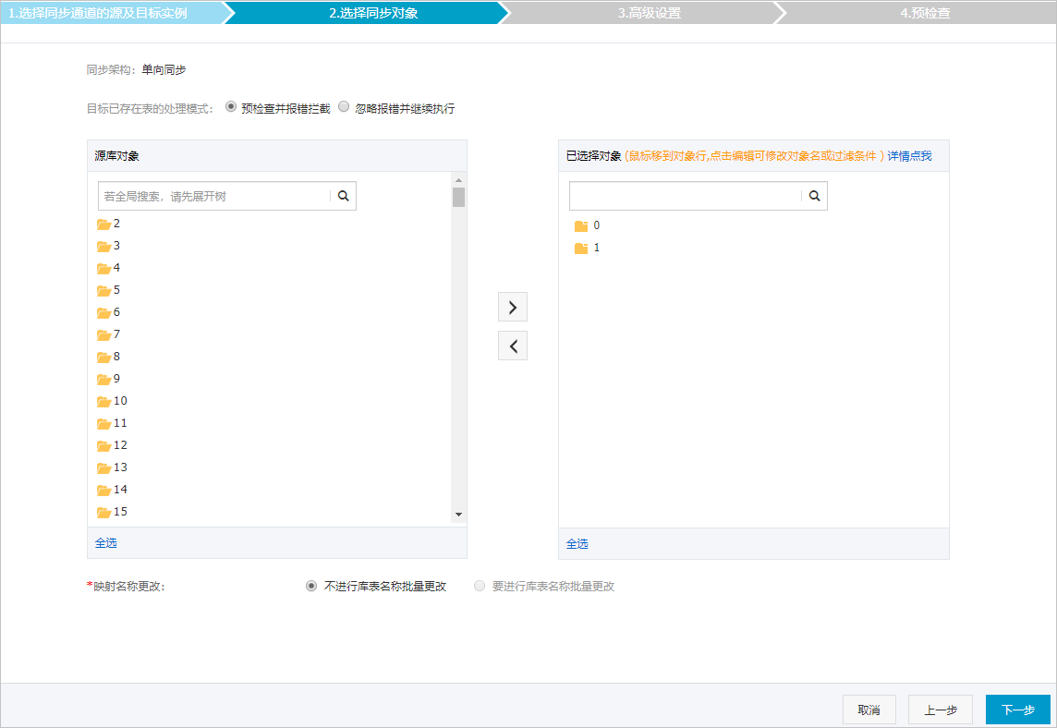Click folder icon of source database 7
This screenshot has width=1057, height=728.
103,335
